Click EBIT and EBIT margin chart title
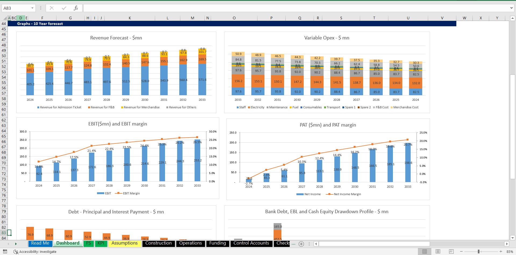This screenshot has height=255, width=516. pyautogui.click(x=118, y=124)
